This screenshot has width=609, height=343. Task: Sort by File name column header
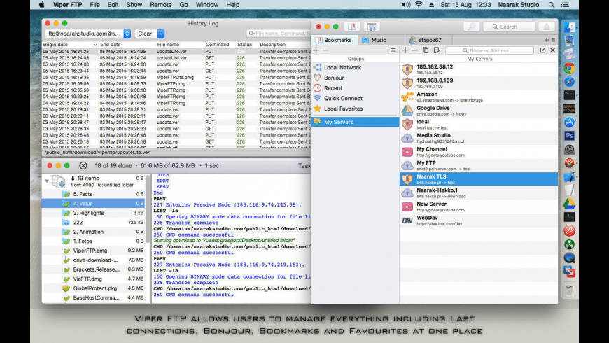click(178, 45)
